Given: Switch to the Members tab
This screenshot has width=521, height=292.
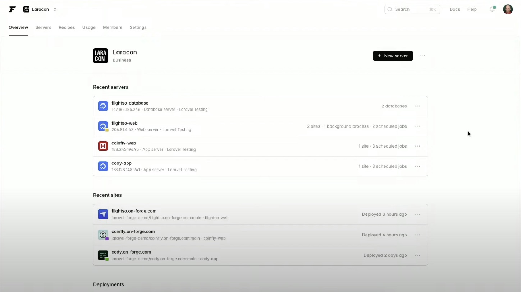Looking at the screenshot, I should (x=113, y=27).
